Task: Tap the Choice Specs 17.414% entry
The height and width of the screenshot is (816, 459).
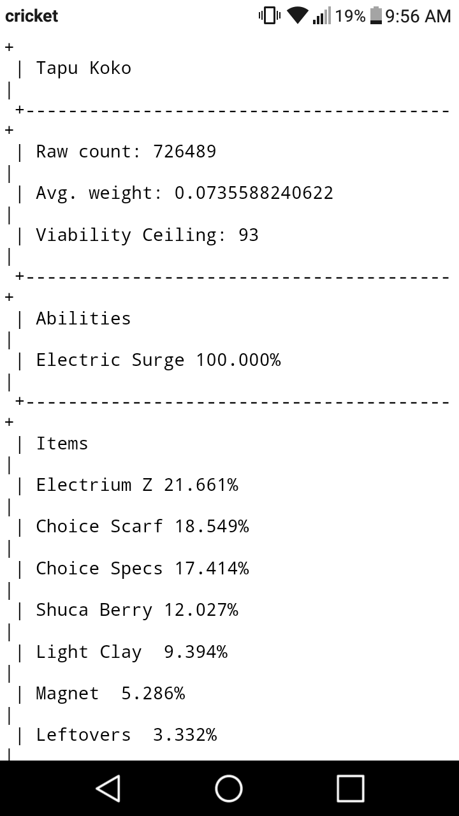Action: pos(142,569)
